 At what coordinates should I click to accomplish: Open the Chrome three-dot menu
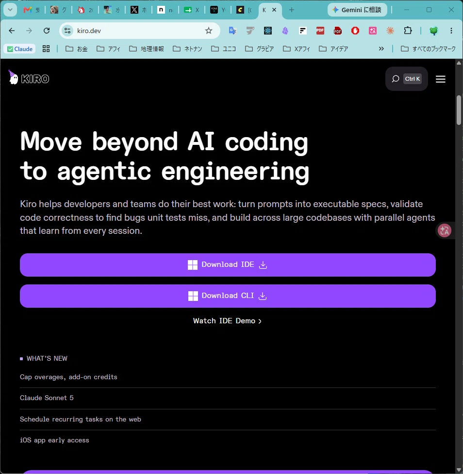tap(451, 31)
